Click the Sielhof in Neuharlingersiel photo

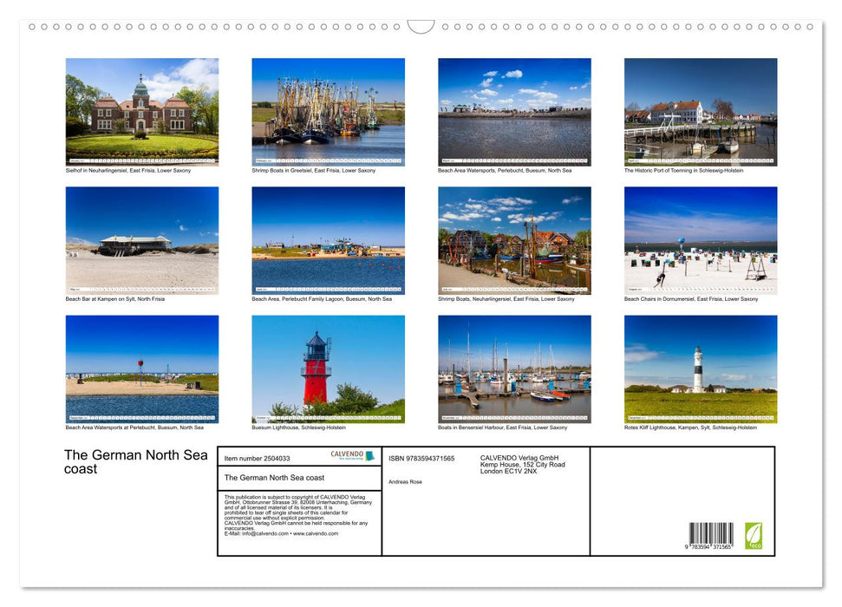(141, 112)
